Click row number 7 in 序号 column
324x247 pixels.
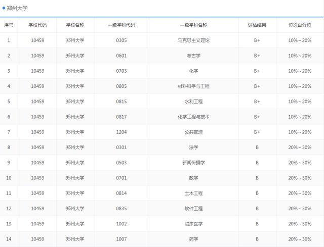click(9, 132)
